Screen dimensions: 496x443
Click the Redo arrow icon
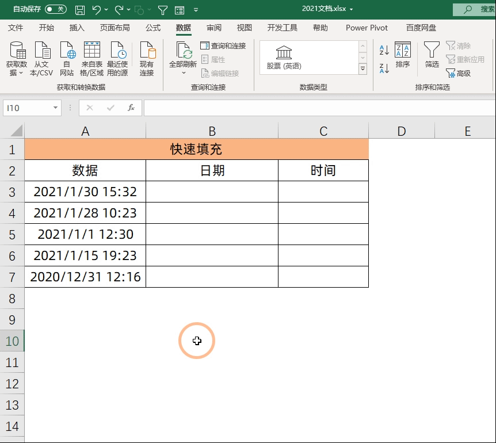(119, 10)
